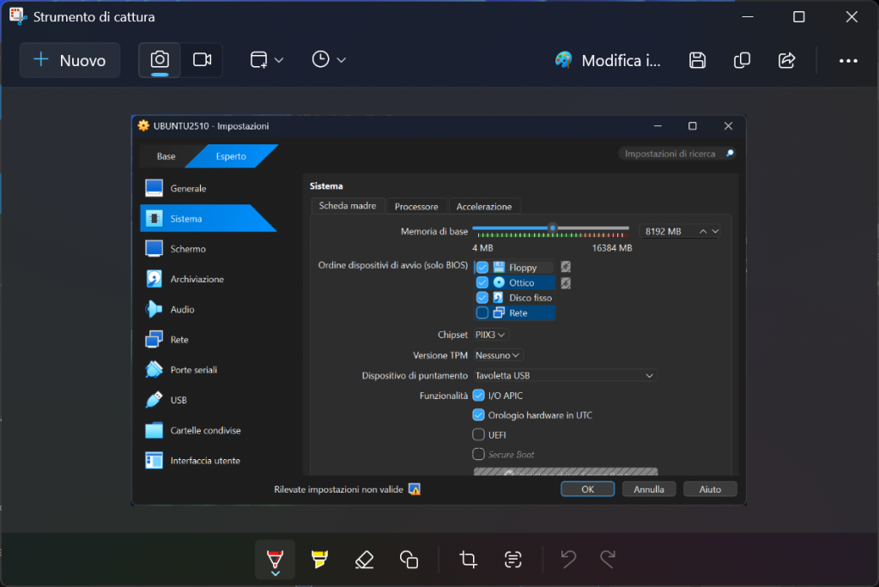Open the Chipset PIIX3 dropdown

click(x=491, y=335)
